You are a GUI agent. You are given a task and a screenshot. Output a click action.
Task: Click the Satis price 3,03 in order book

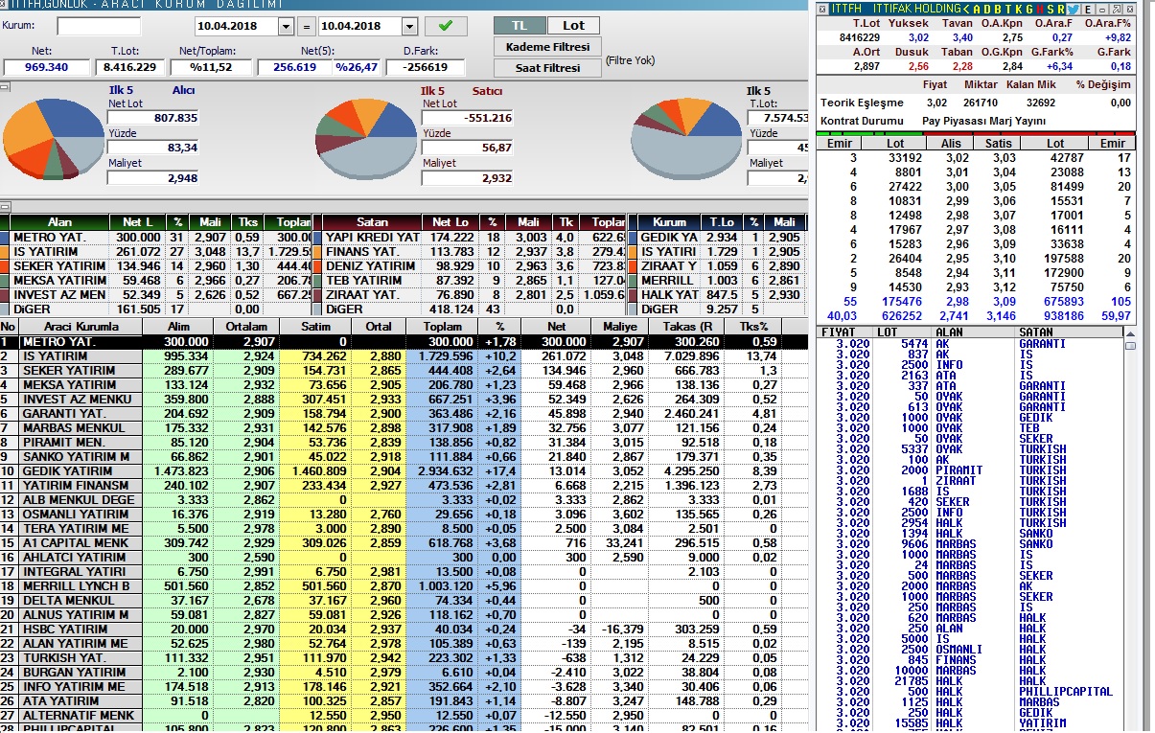click(1004, 157)
